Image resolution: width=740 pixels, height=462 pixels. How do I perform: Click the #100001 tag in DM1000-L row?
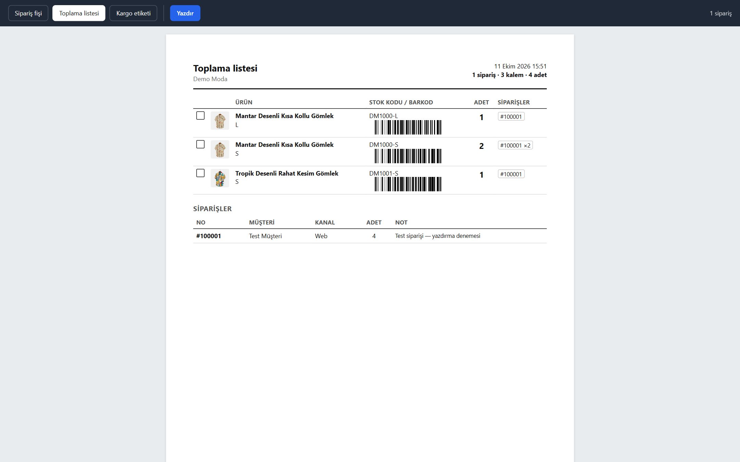tap(511, 117)
